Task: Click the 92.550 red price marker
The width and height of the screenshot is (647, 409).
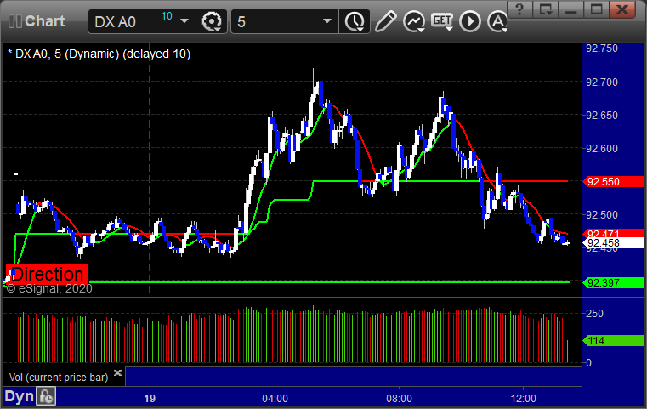Action: pyautogui.click(x=614, y=182)
